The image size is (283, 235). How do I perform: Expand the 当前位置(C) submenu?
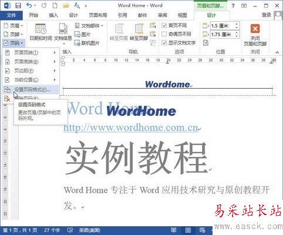point(31,80)
